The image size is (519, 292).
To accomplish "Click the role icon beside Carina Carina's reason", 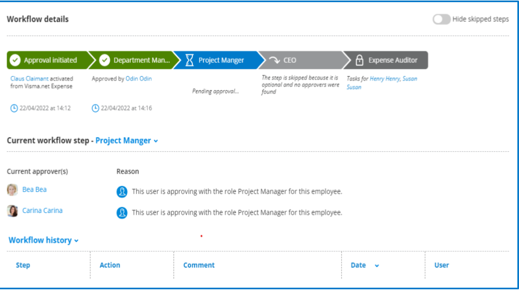I will (122, 213).
